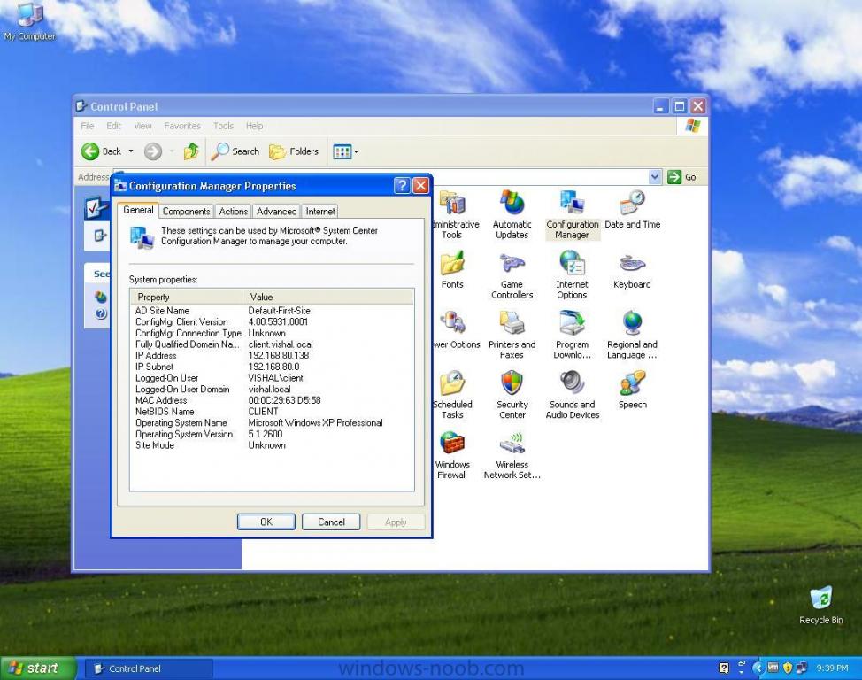Image resolution: width=862 pixels, height=680 pixels.
Task: Open the Help menu
Action: (x=254, y=126)
